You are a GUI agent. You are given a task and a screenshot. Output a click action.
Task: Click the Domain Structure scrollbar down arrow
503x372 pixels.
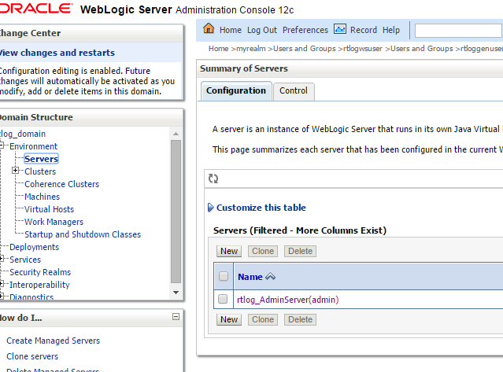point(176,293)
